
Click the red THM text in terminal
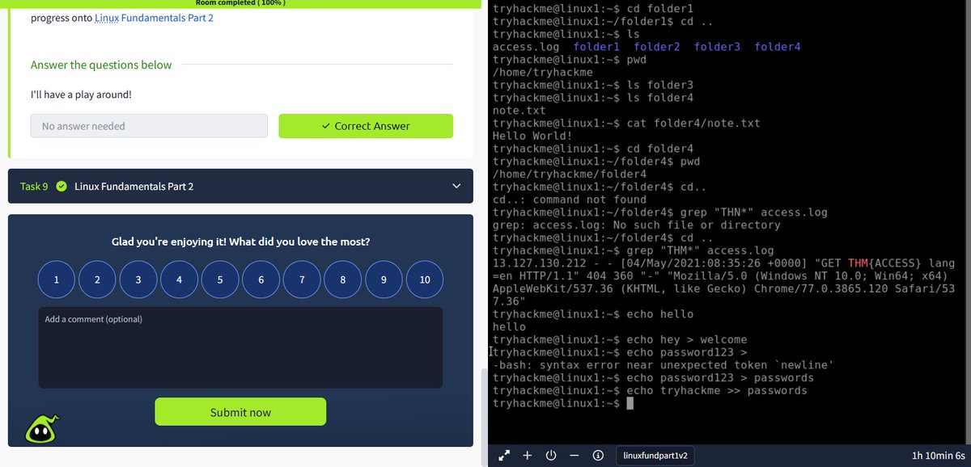coord(857,263)
